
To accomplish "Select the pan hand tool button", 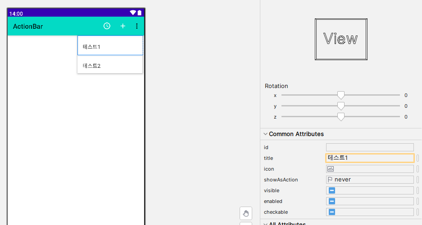I will coord(246,213).
